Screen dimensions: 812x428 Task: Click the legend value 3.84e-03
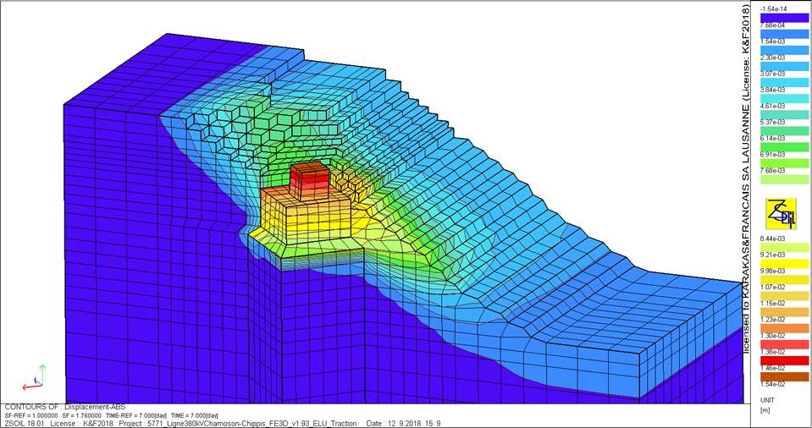point(773,90)
